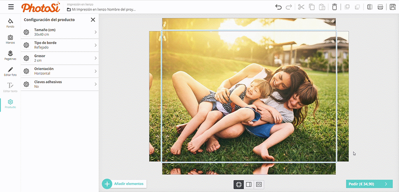Paste from the clipboard icon
Screen dimensions: 399x192
tap(322, 7)
